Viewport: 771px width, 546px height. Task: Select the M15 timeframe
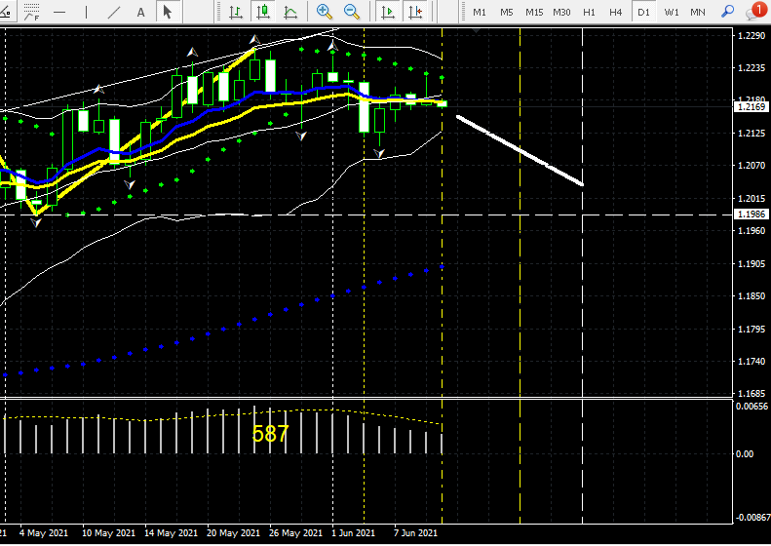click(x=534, y=12)
